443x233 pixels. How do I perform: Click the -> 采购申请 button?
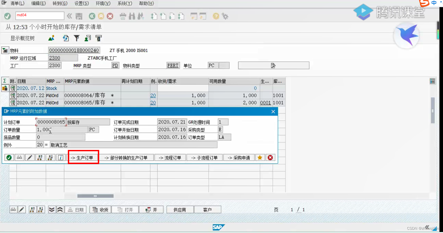pos(239,157)
